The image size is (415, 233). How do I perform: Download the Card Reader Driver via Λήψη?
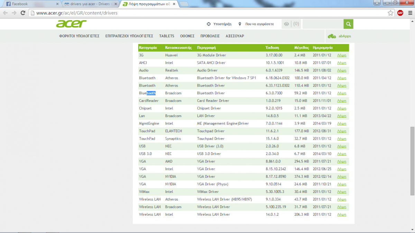click(342, 101)
